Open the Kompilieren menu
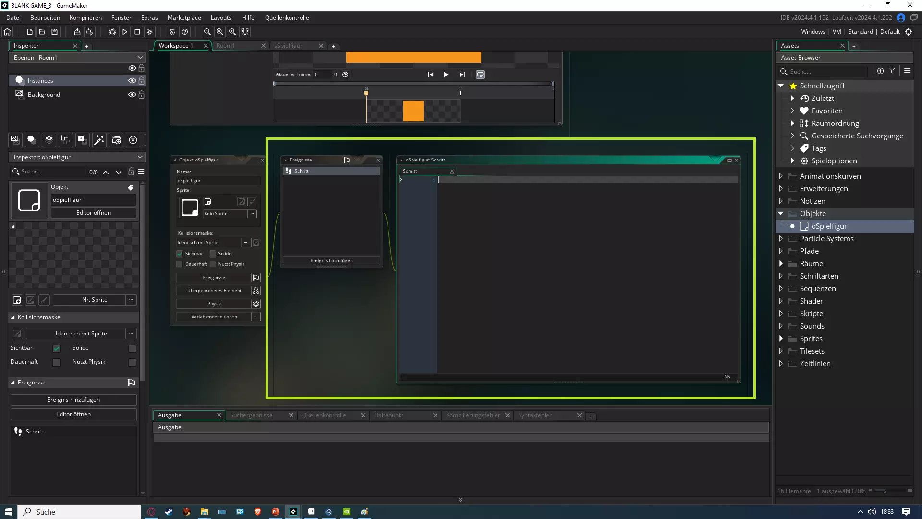This screenshot has height=519, width=922. pos(85,18)
